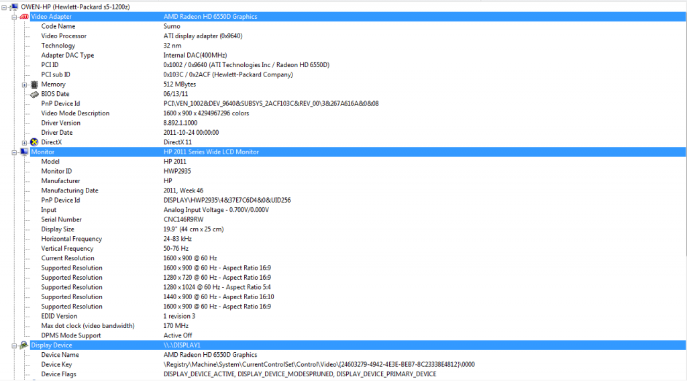Click the Display Device icon
The height and width of the screenshot is (381, 687).
click(24, 345)
